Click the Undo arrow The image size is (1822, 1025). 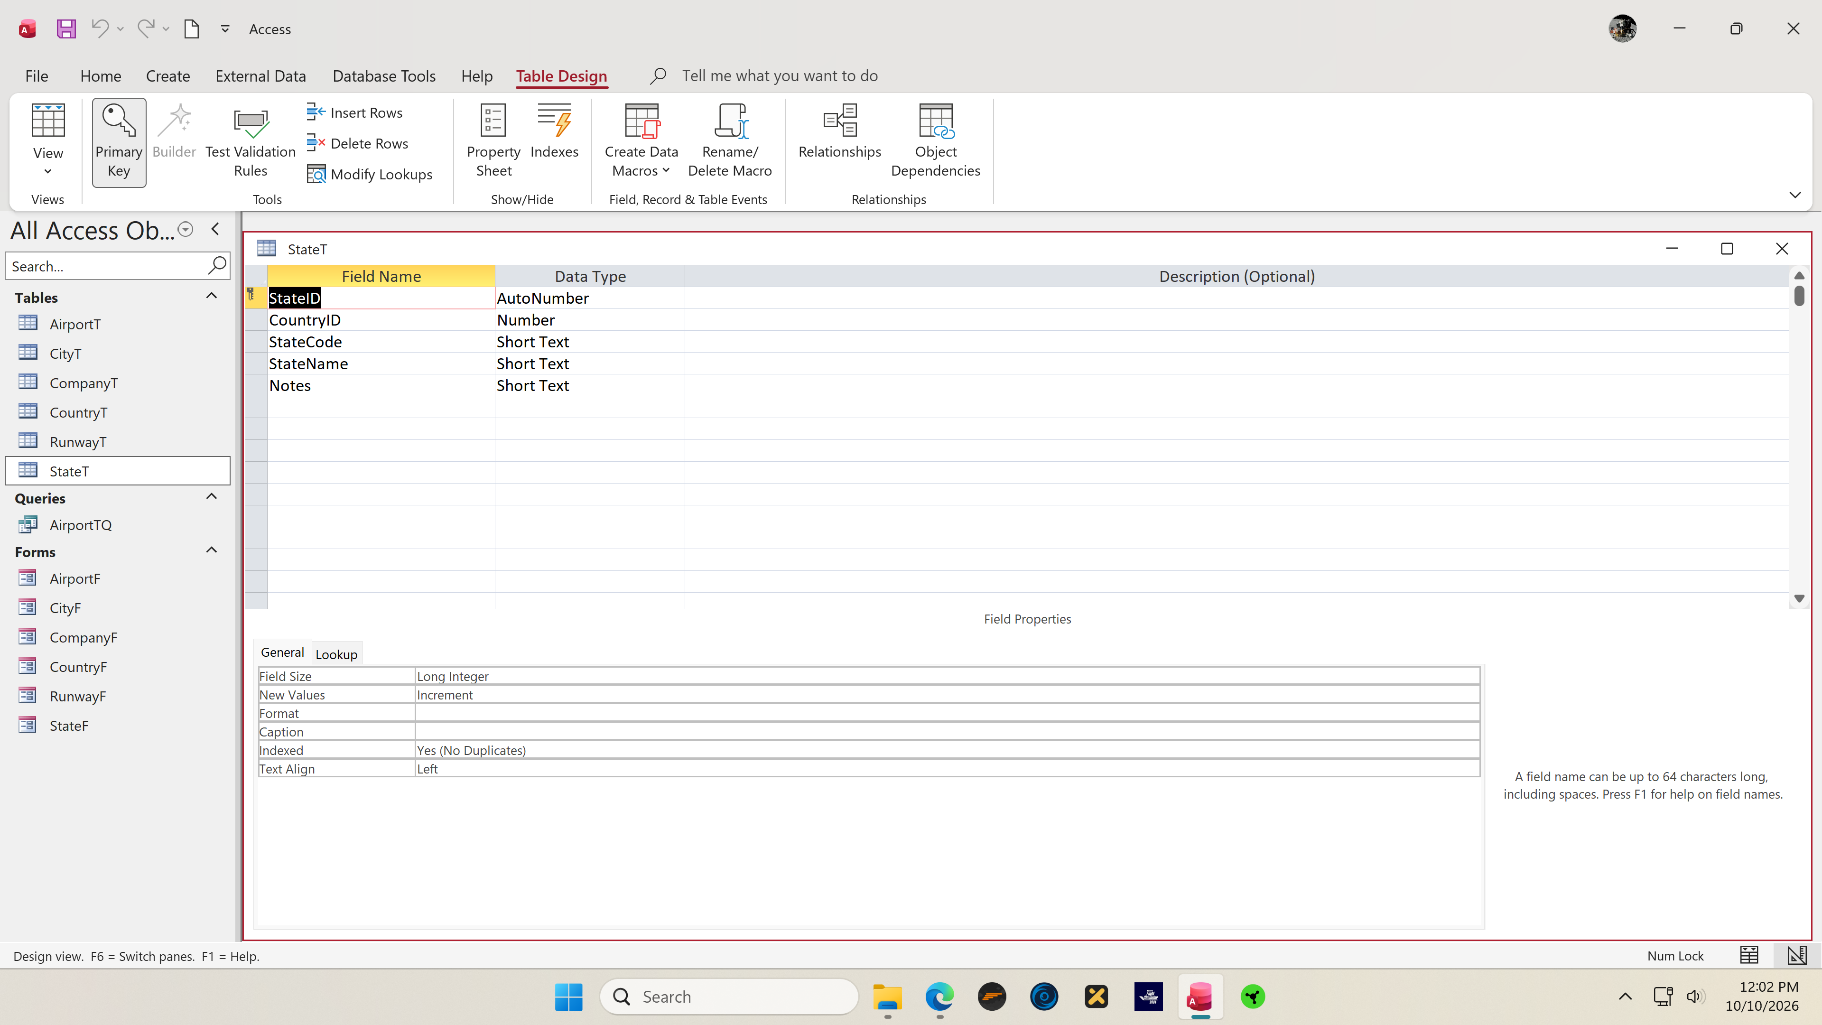[100, 29]
